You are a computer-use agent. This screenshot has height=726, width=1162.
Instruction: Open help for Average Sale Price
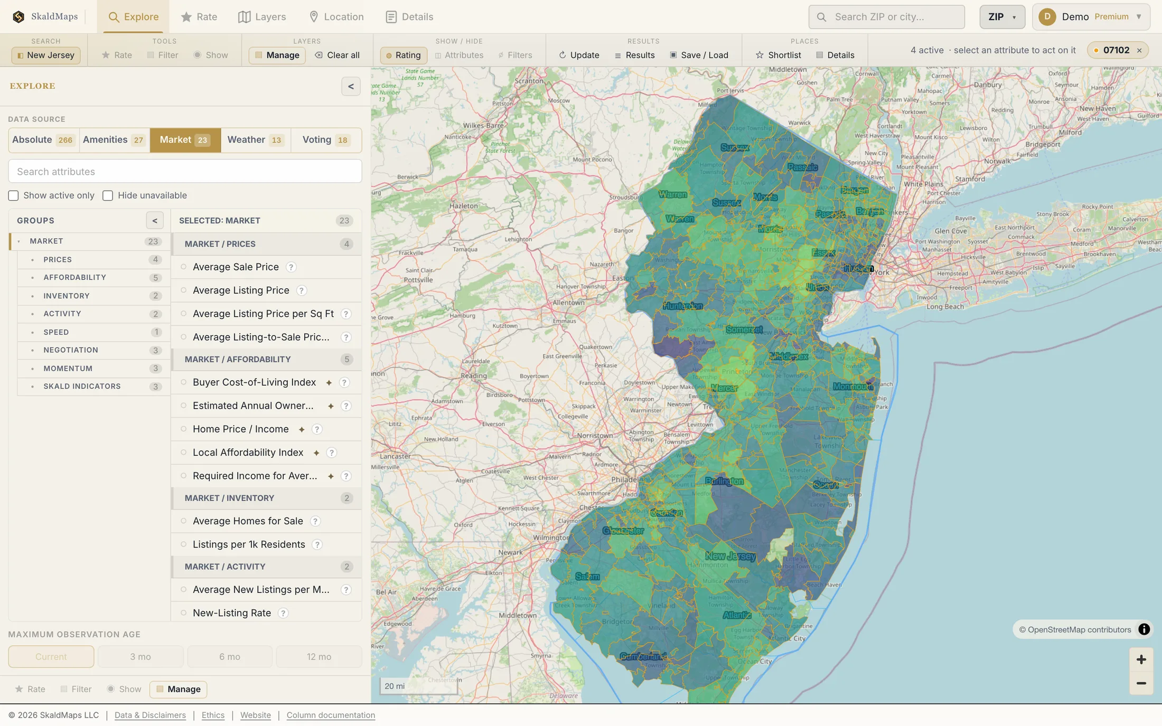(291, 267)
